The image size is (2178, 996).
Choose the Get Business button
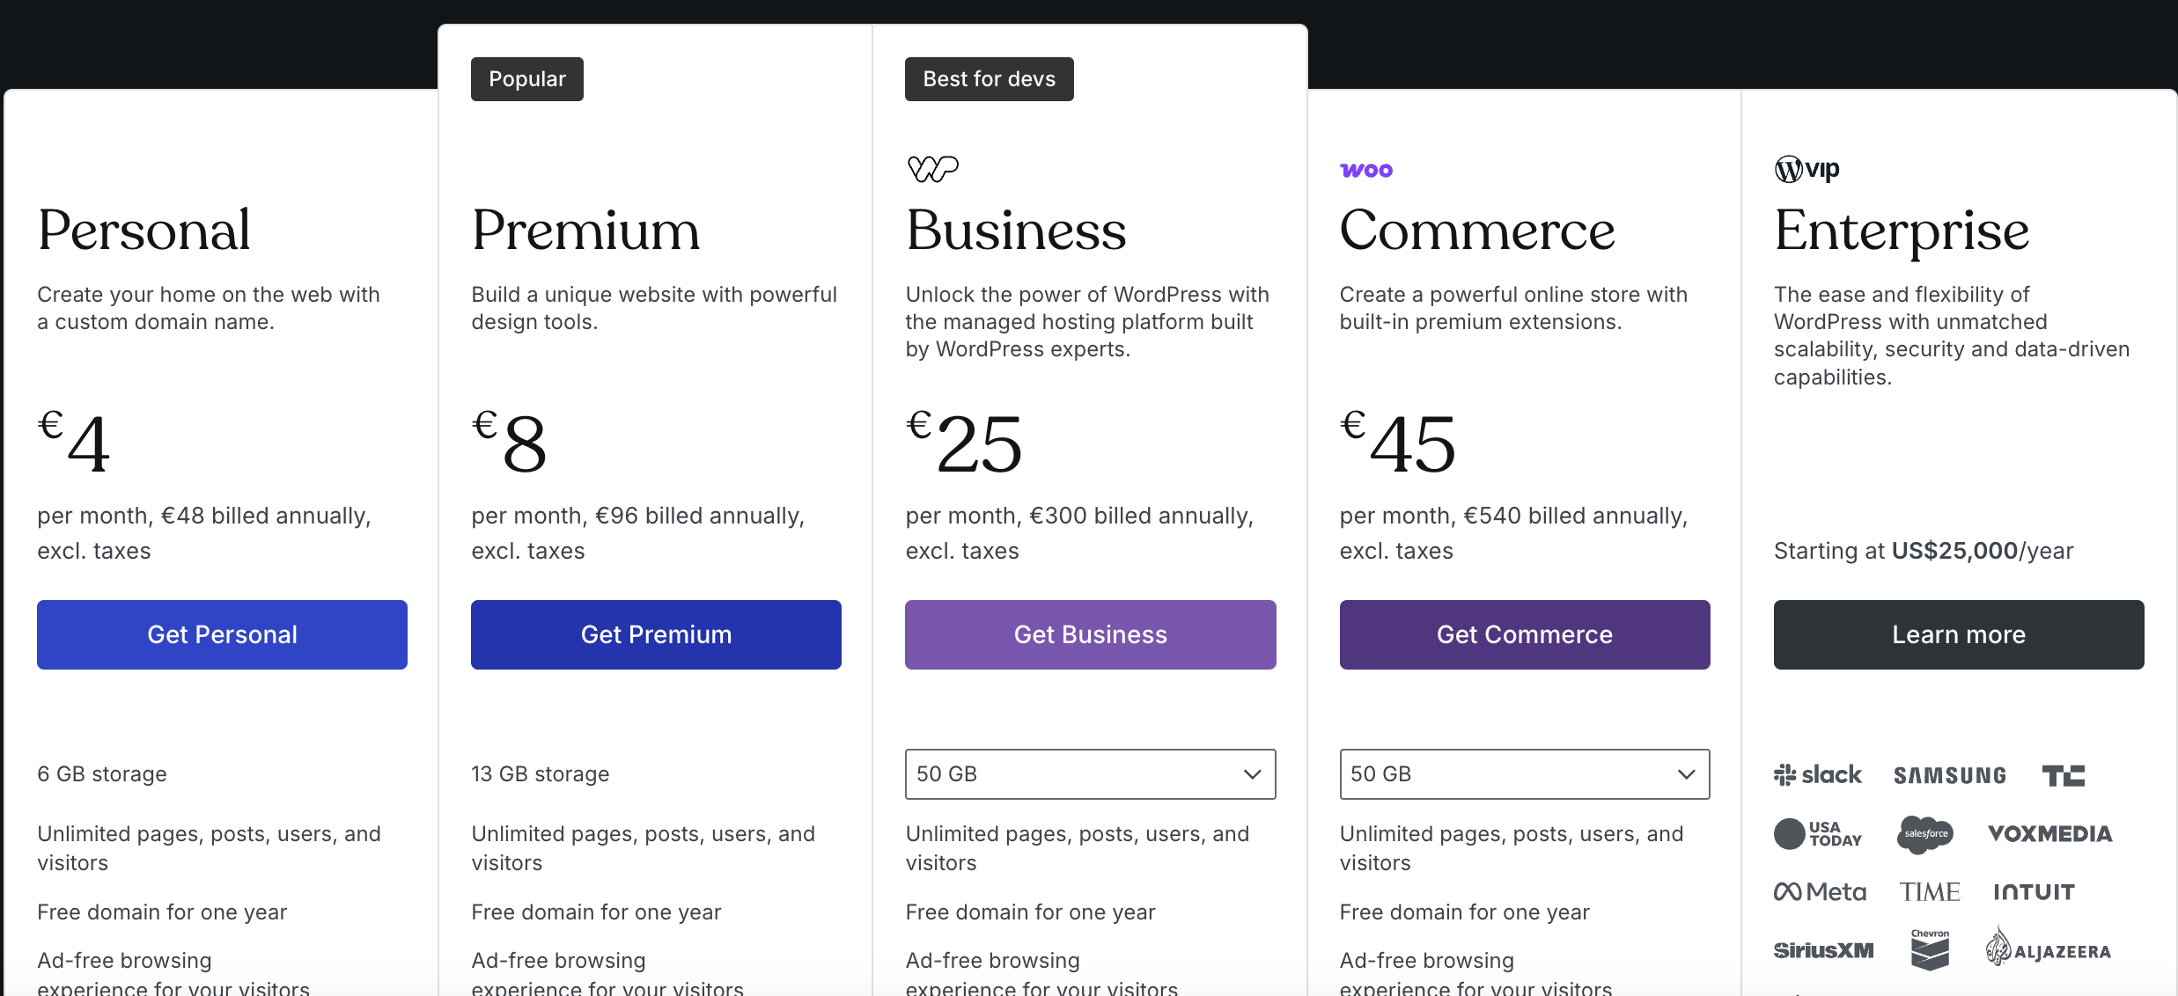click(1090, 634)
